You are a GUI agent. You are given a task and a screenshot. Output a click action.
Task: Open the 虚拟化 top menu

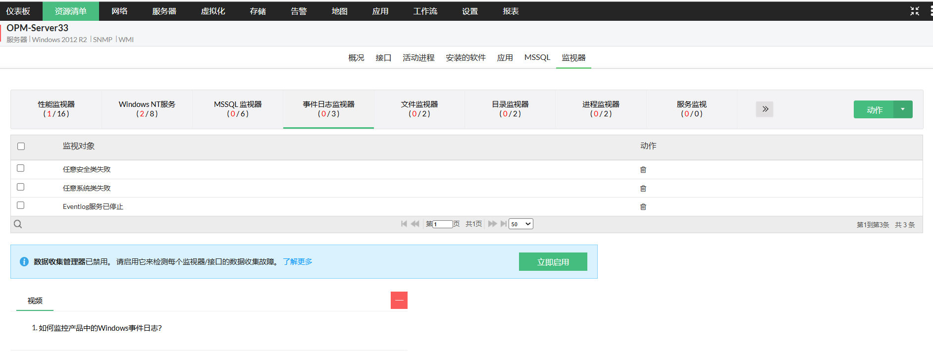[x=213, y=11]
